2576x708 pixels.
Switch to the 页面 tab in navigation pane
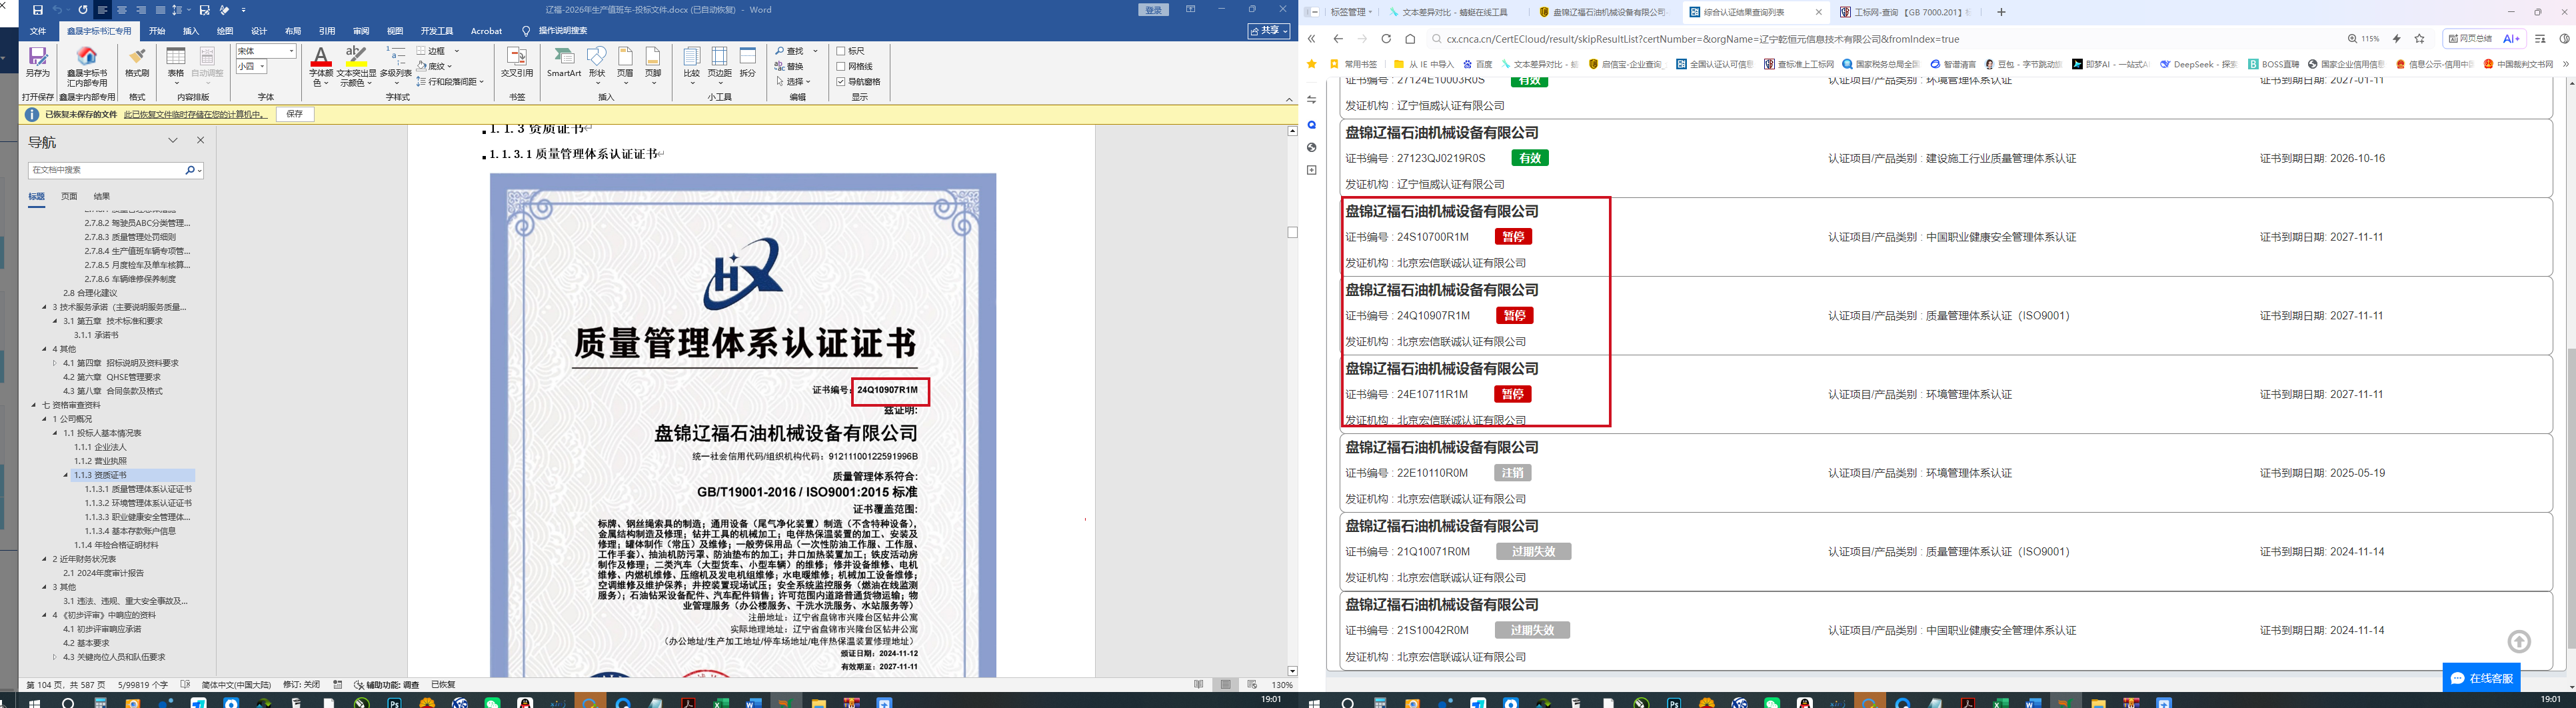[x=69, y=196]
